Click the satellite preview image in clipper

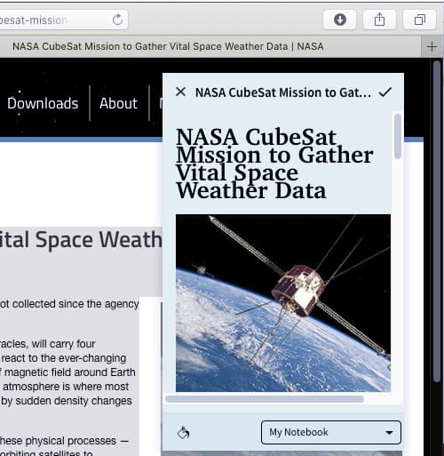click(283, 303)
